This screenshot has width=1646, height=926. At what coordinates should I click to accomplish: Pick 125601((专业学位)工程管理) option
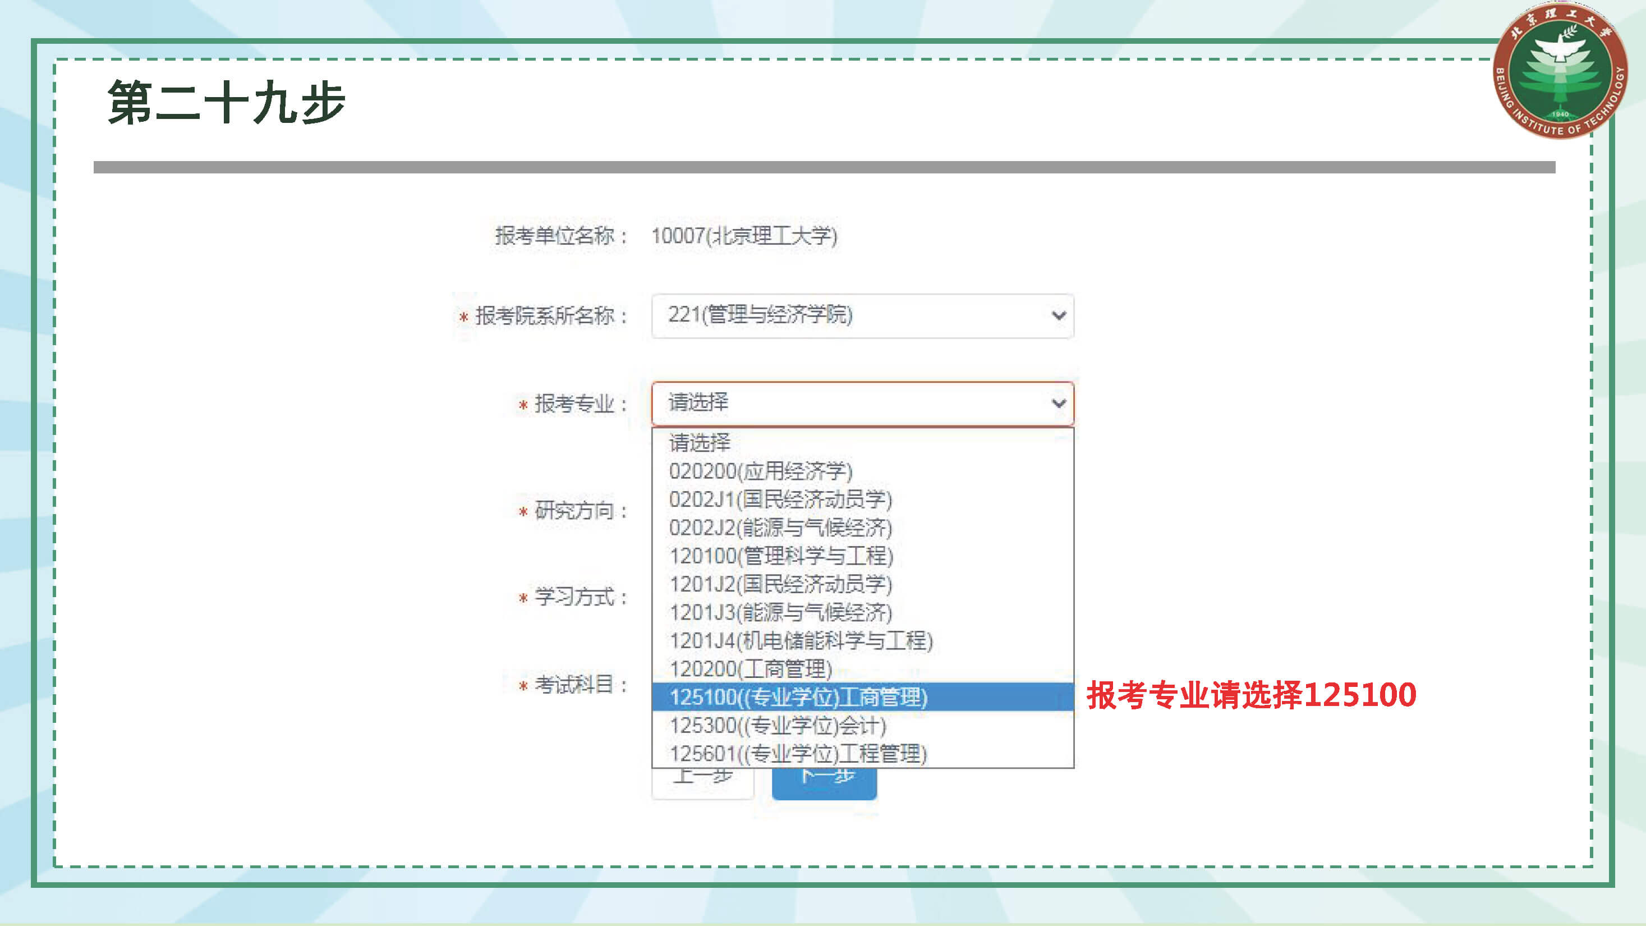(x=798, y=754)
